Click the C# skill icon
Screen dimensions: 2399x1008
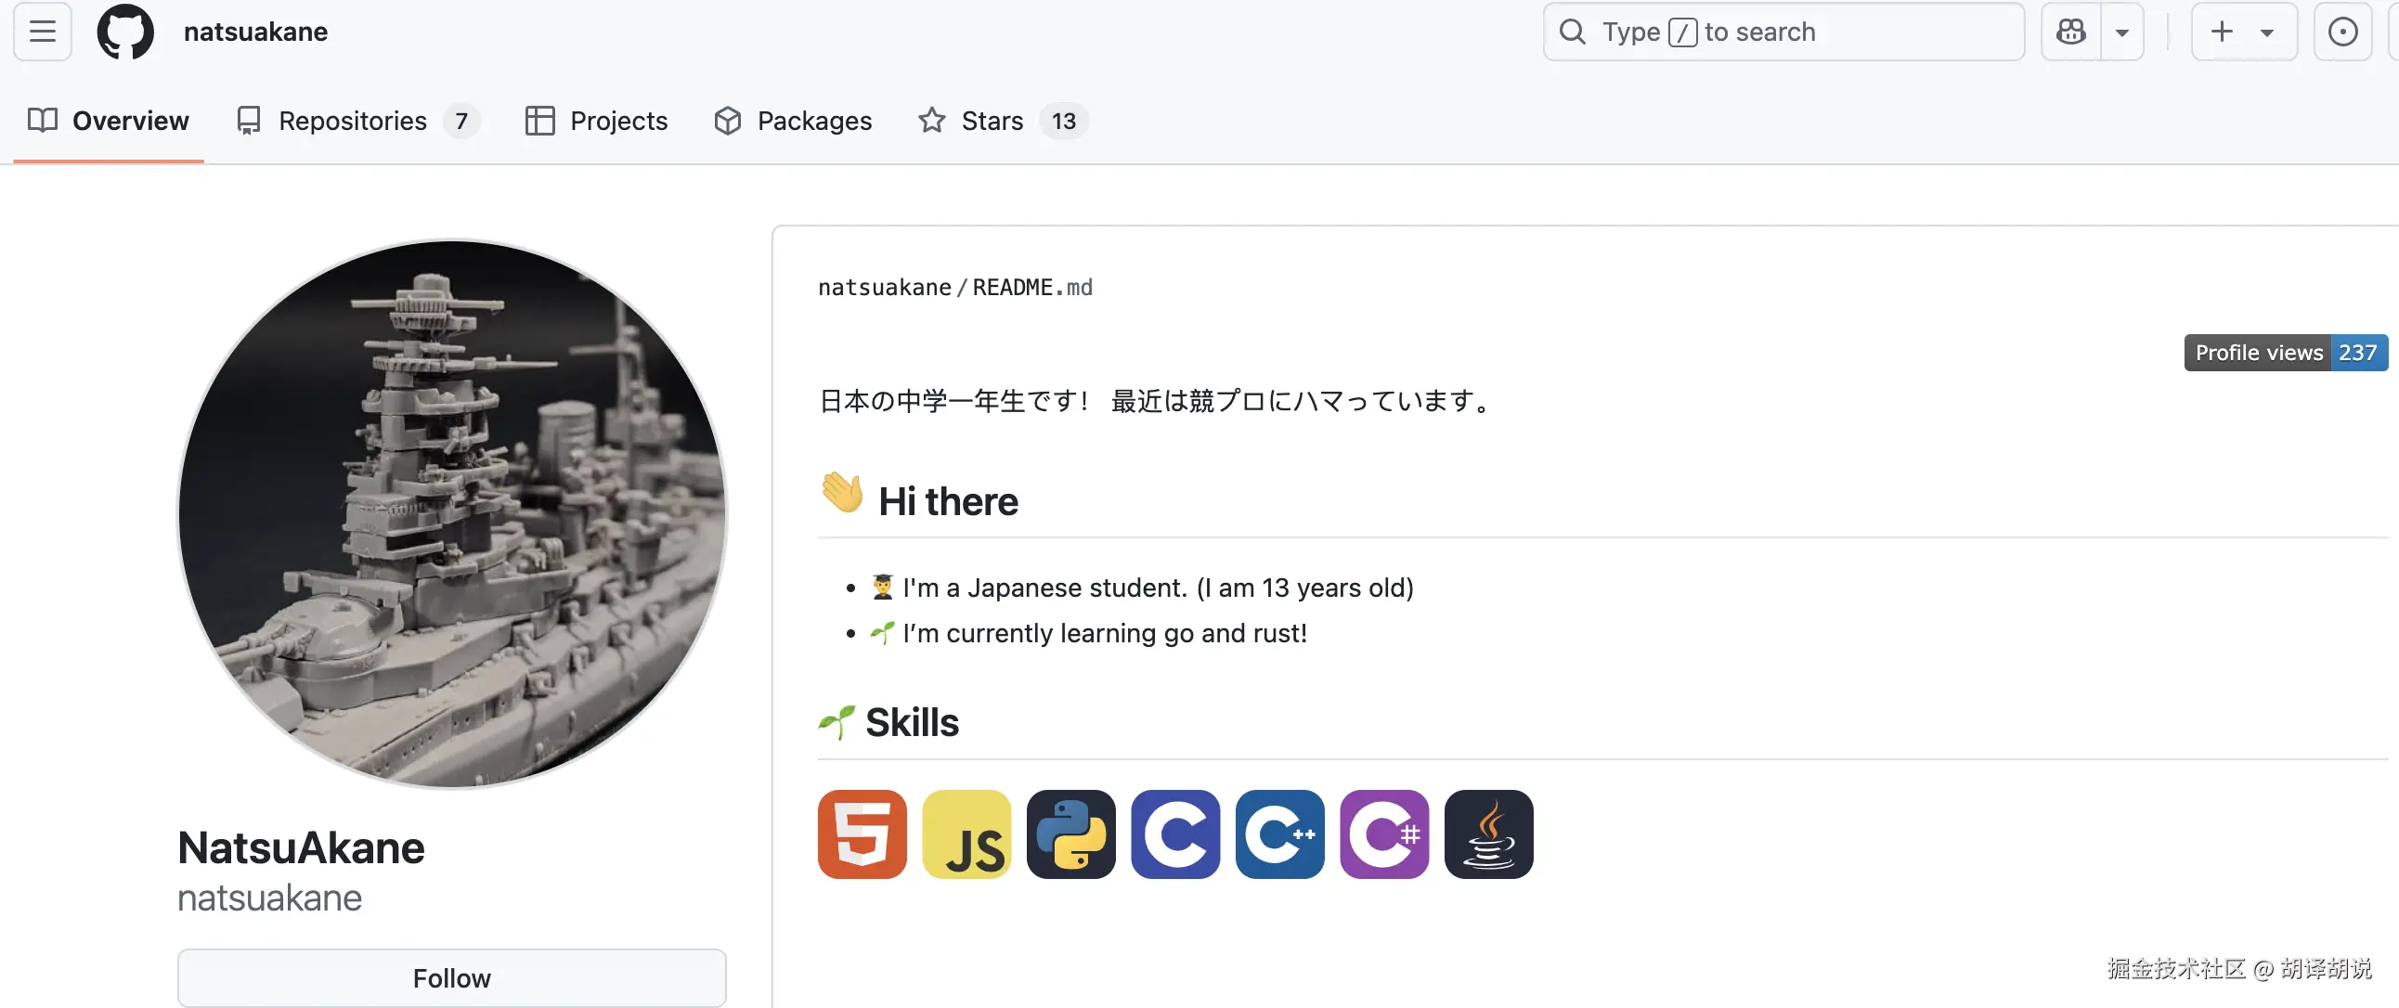pyautogui.click(x=1384, y=834)
